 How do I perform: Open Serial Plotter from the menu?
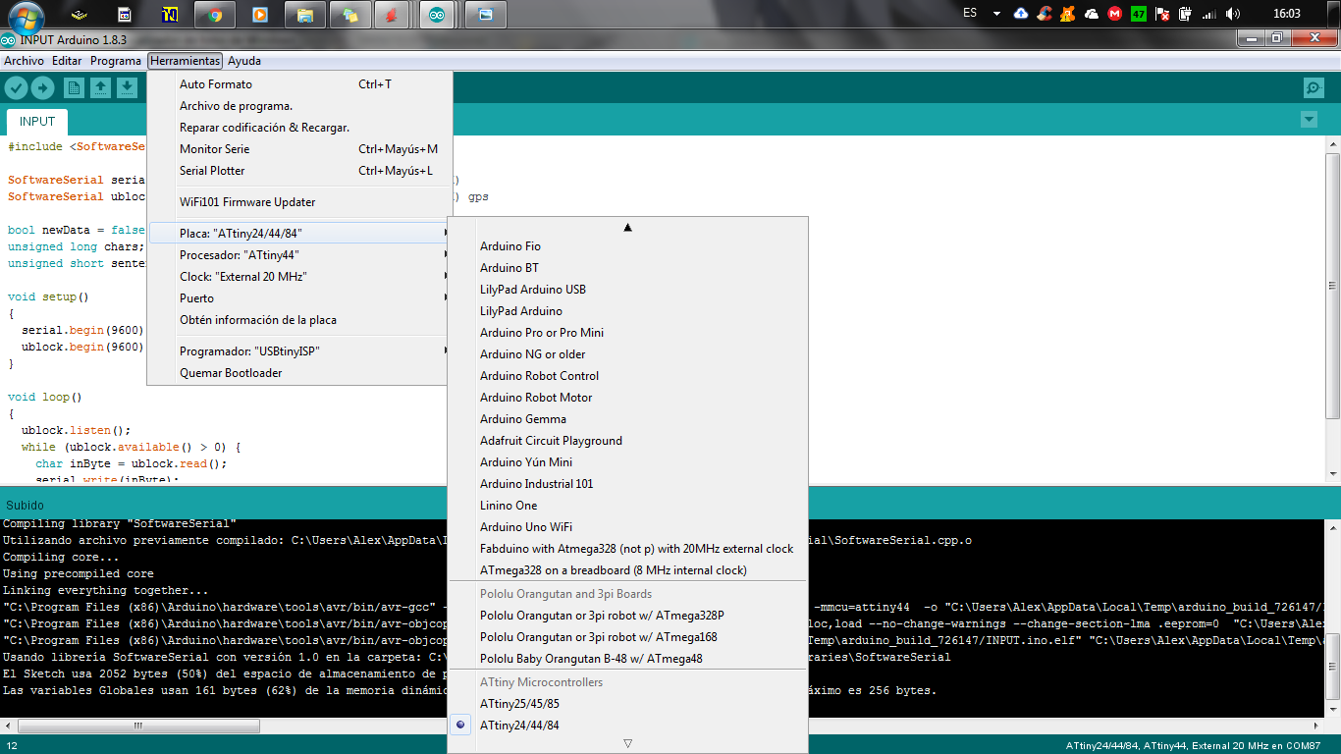[x=299, y=171]
